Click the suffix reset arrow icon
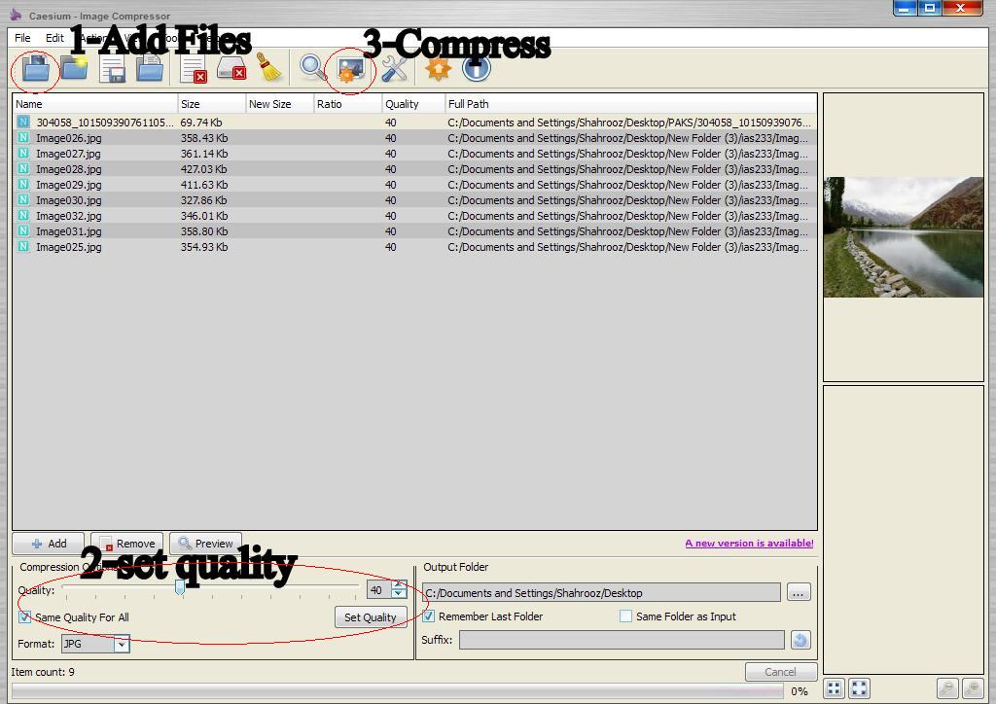 tap(800, 640)
